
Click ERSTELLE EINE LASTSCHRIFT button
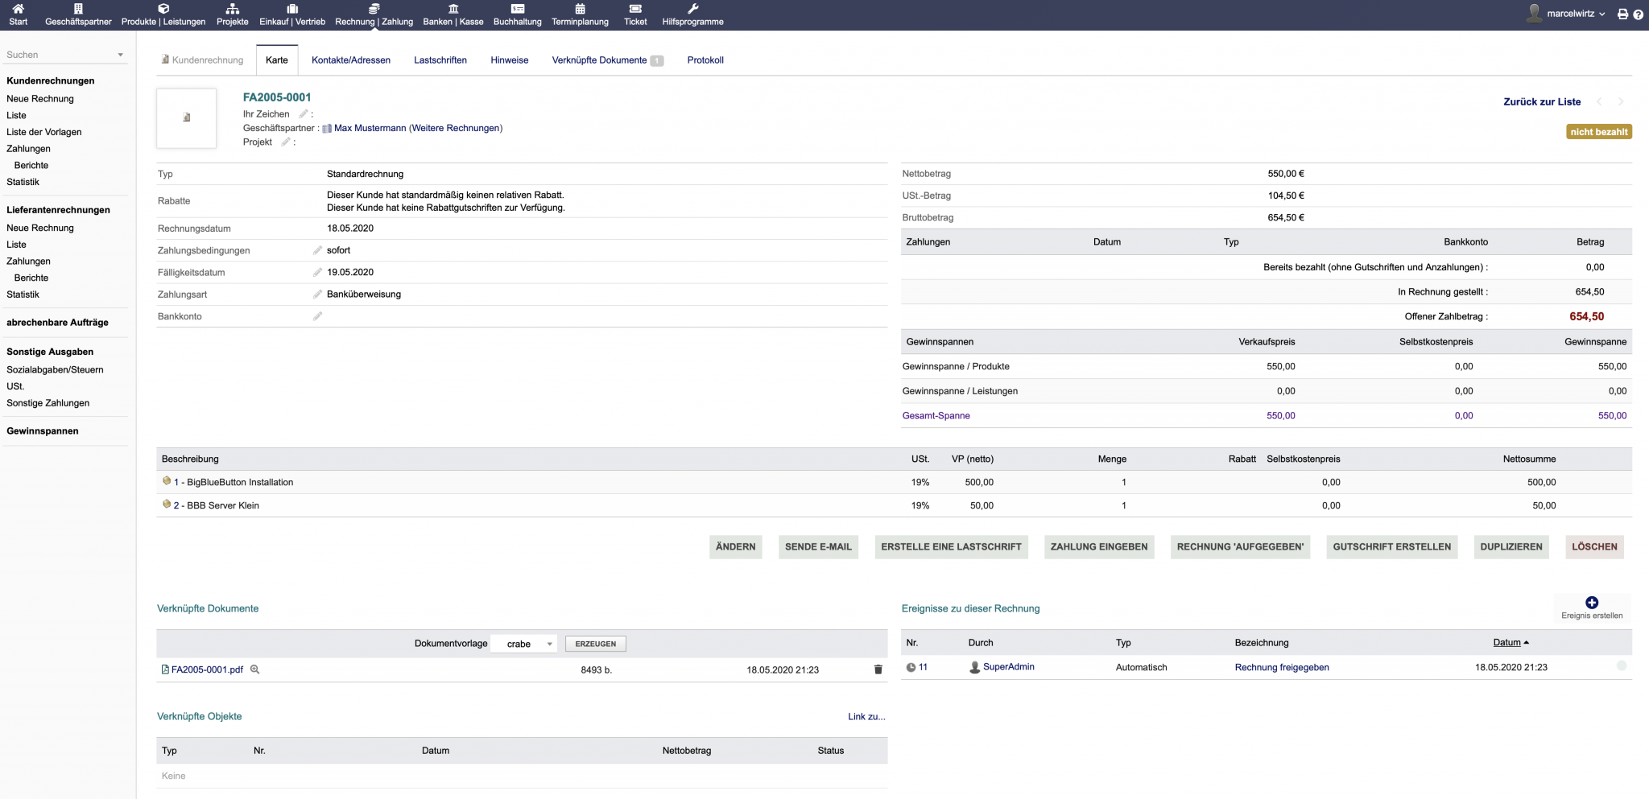point(951,546)
